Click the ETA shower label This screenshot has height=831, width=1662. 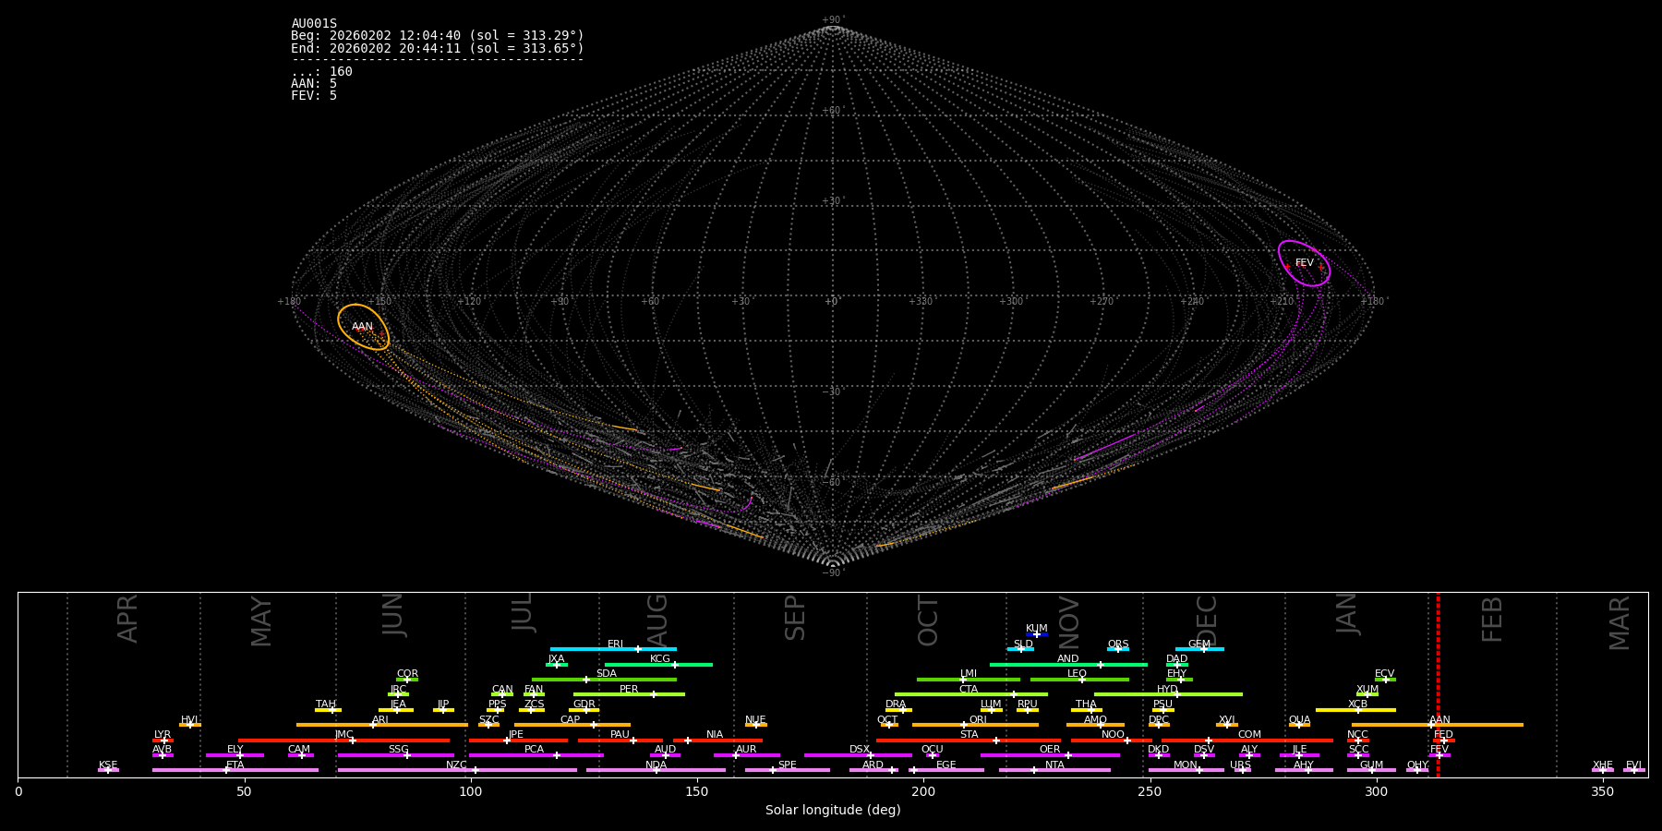pos(235,765)
